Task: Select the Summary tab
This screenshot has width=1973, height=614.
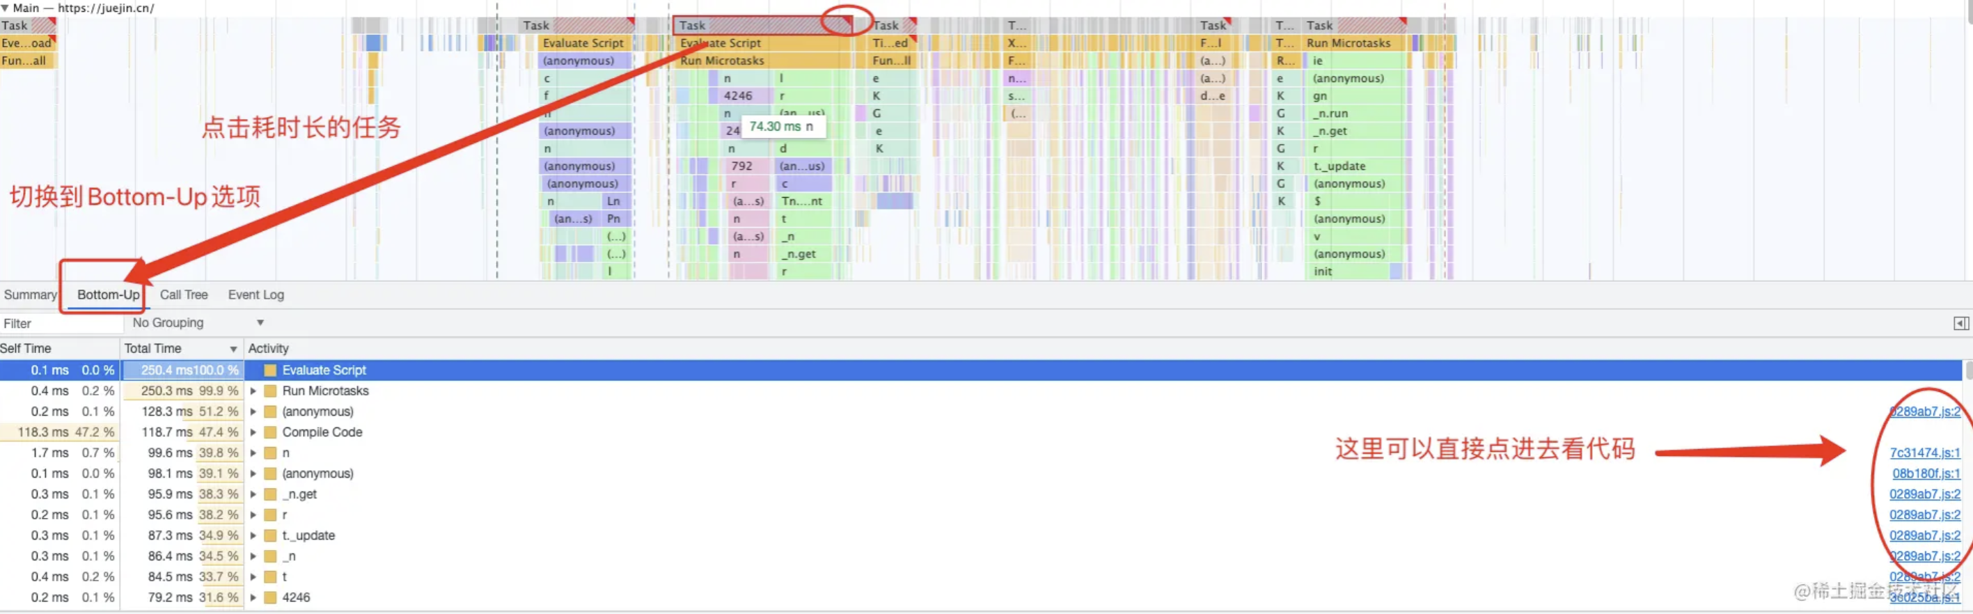Action: tap(30, 294)
